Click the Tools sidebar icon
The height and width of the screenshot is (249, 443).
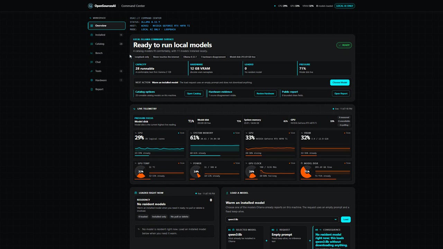tap(92, 71)
